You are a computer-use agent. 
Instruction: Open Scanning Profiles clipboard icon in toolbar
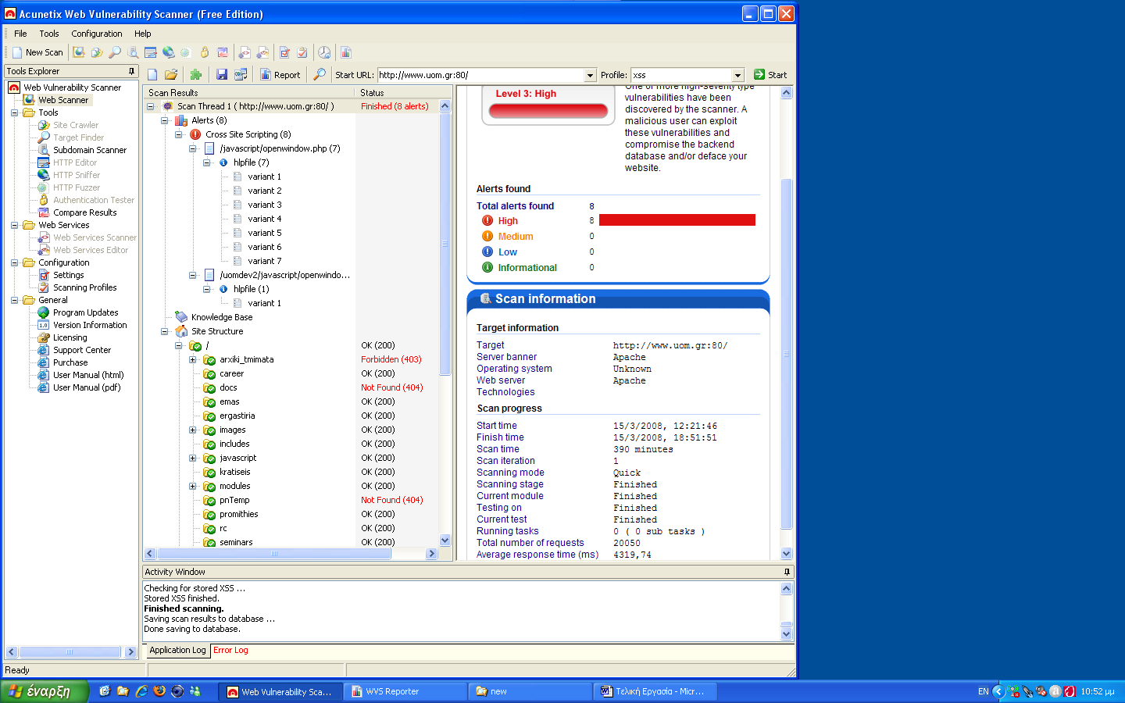(x=302, y=52)
